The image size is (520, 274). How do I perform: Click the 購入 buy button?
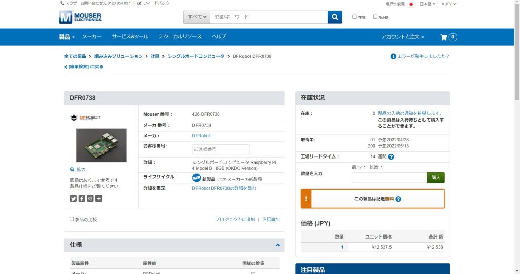coord(436,178)
